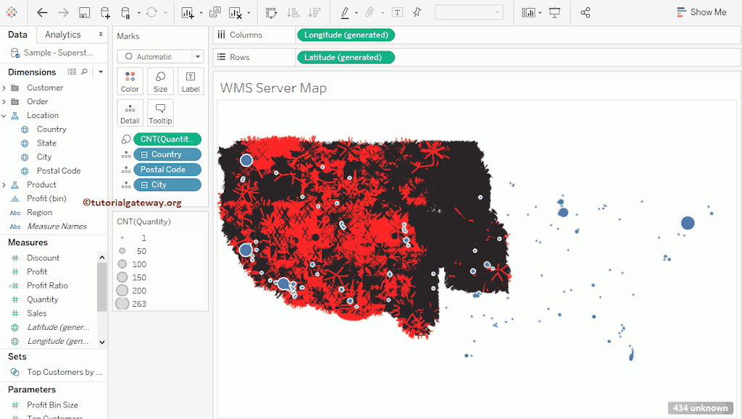Open presentation mode from the toolbar
742x419 pixels.
click(554, 12)
